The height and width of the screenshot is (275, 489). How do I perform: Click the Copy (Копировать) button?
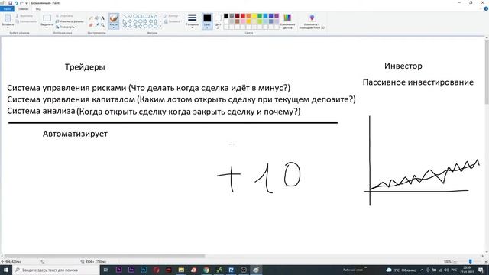[26, 21]
